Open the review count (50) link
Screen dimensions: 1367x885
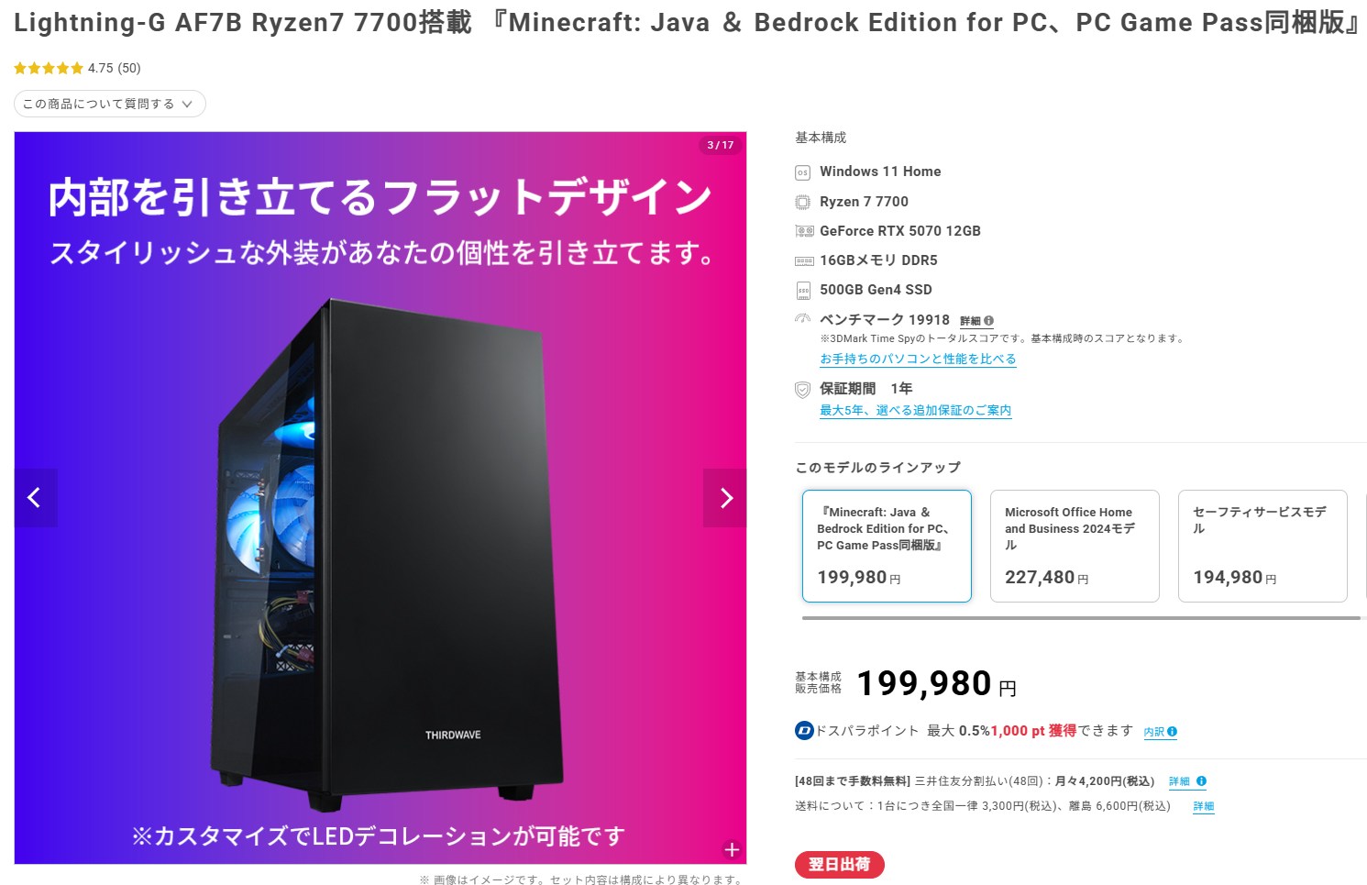point(128,68)
